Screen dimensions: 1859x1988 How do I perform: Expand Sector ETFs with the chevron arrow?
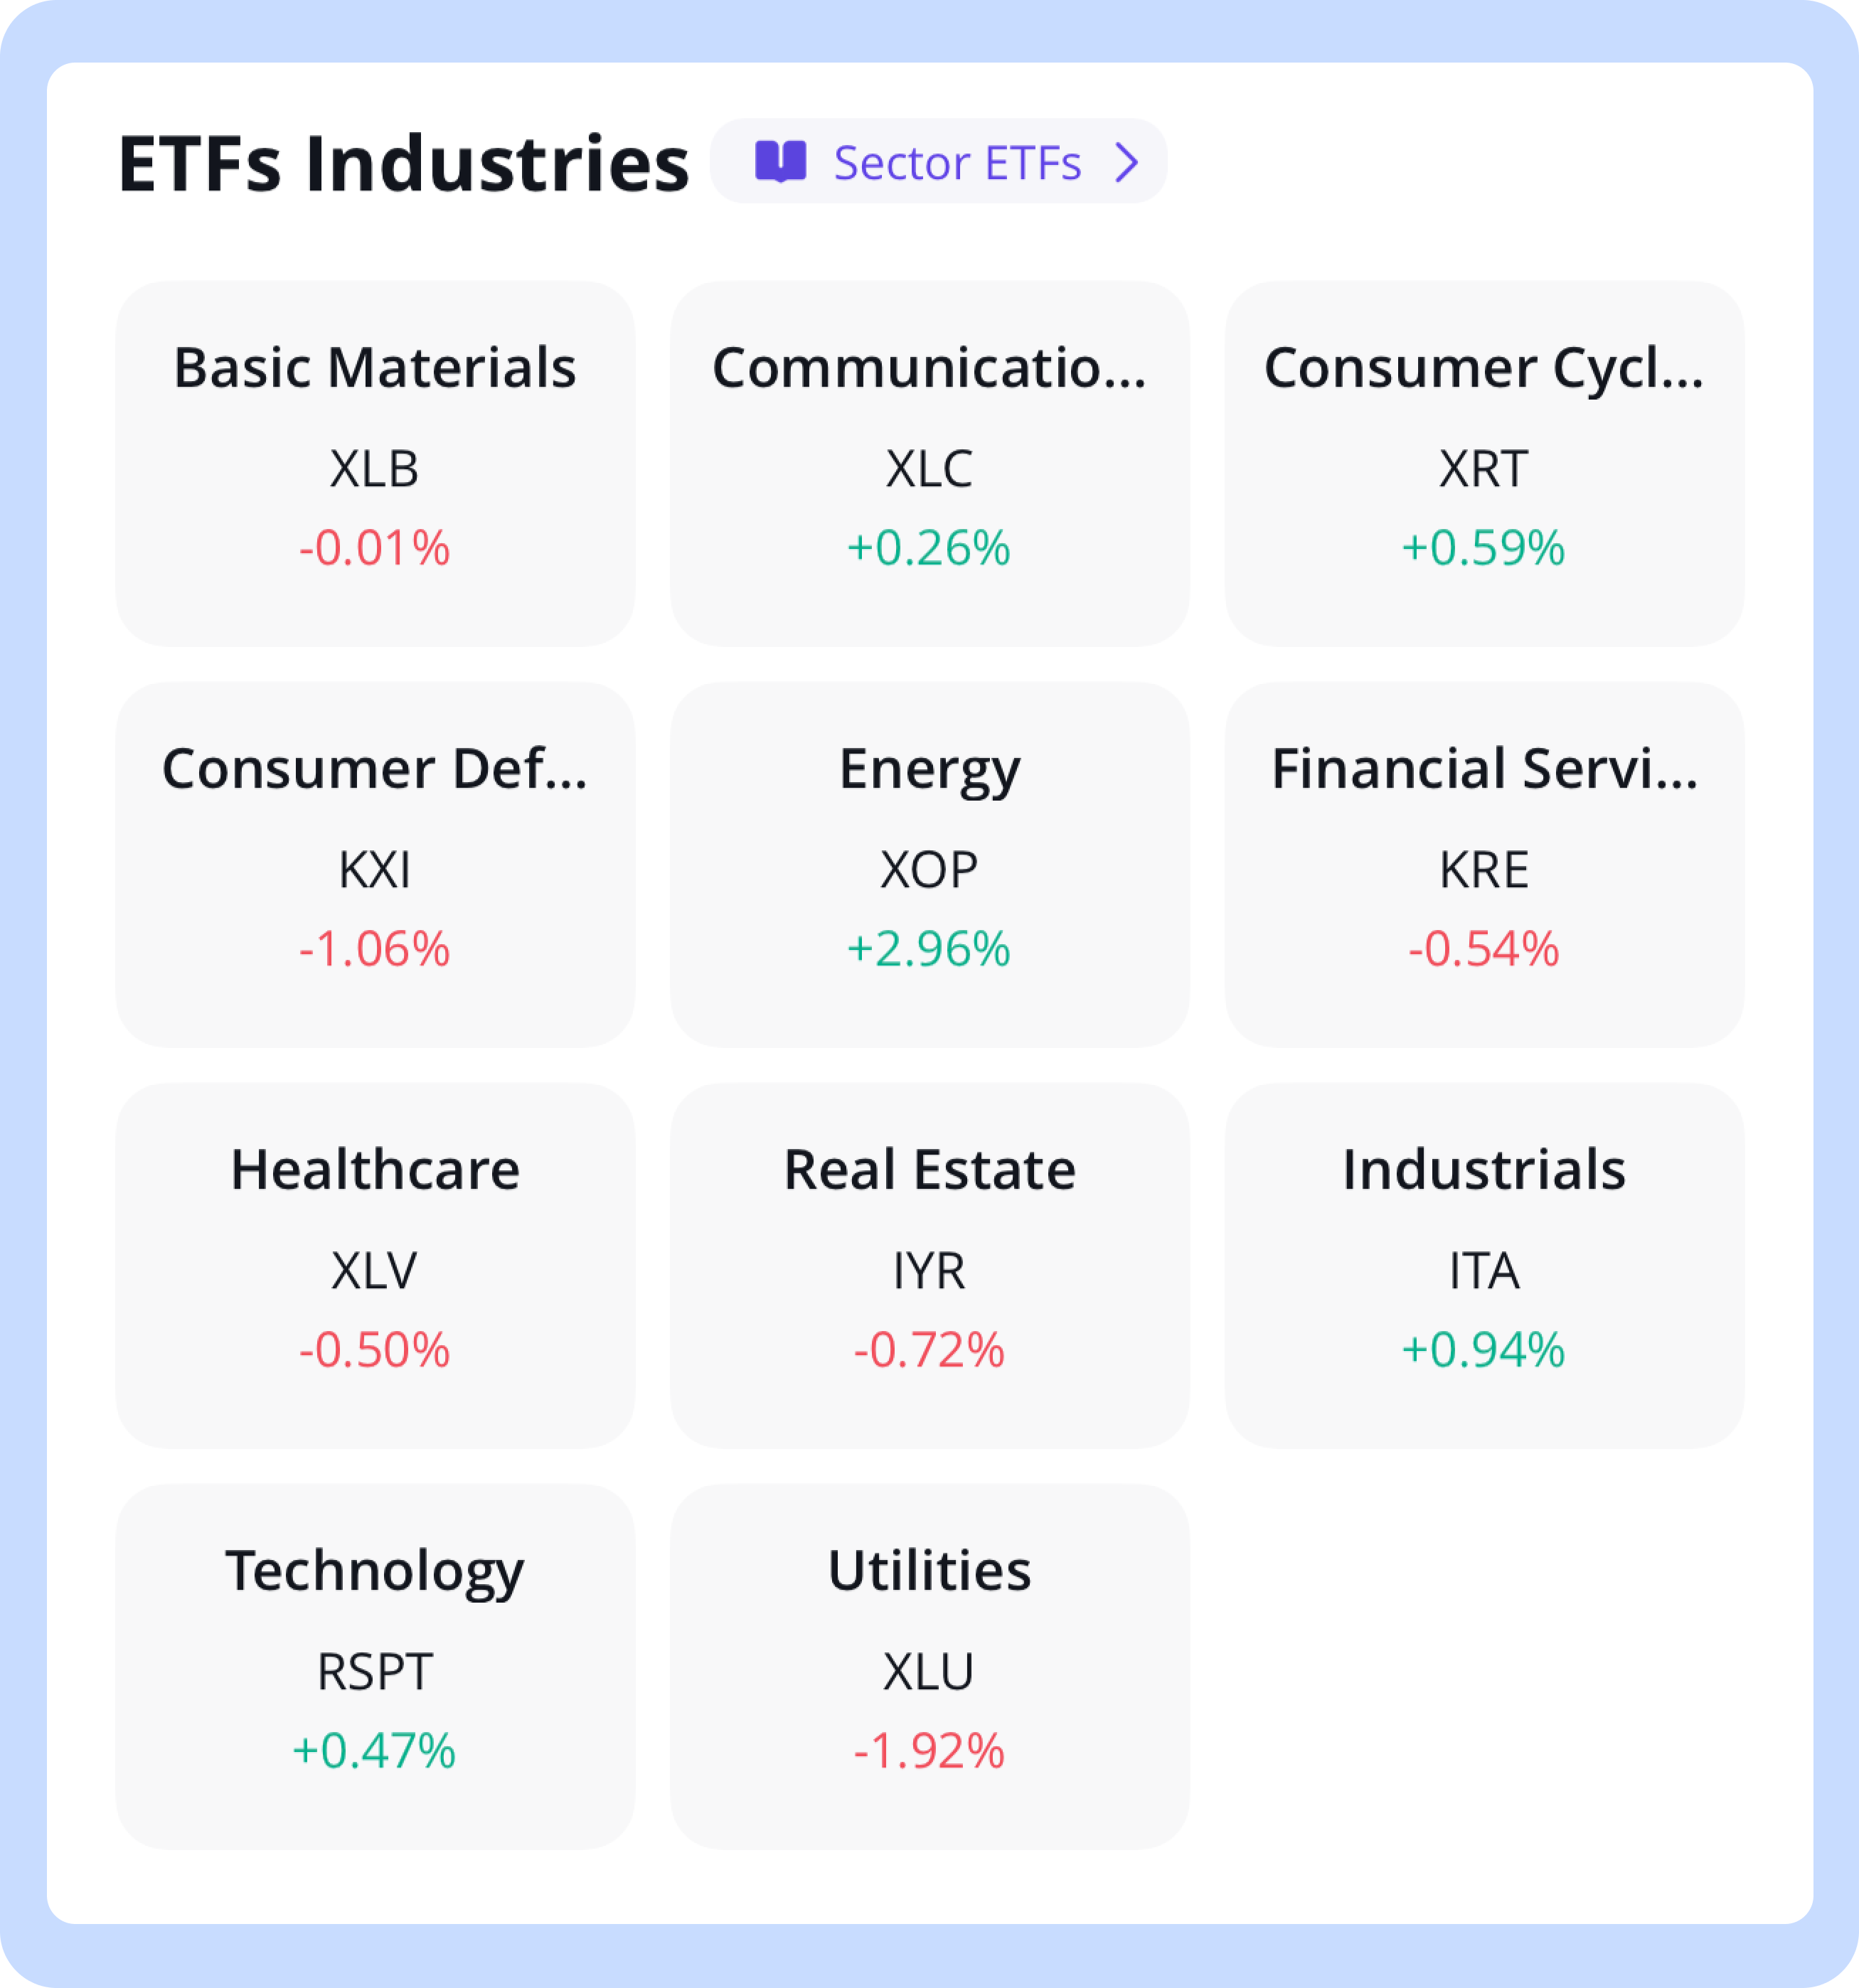pyautogui.click(x=1127, y=162)
